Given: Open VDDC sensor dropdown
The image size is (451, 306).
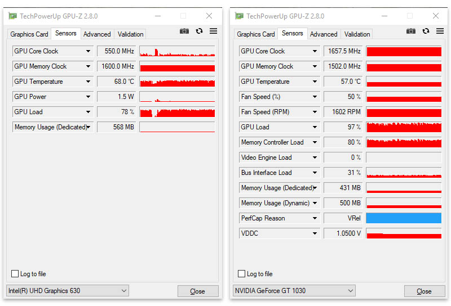Looking at the screenshot, I should [x=315, y=233].
